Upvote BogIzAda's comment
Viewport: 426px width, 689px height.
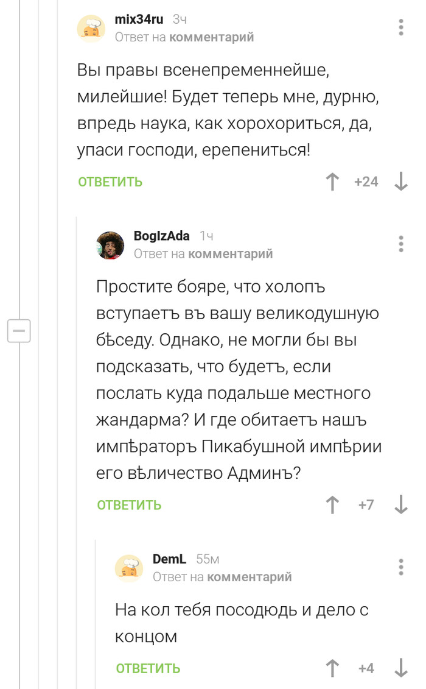coord(332,504)
